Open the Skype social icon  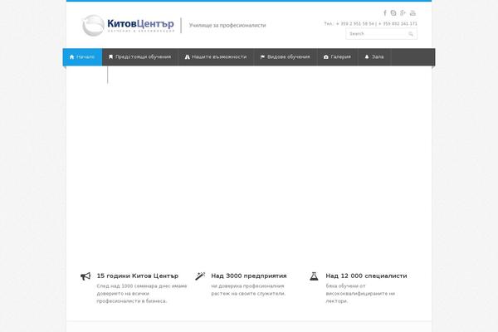point(393,13)
